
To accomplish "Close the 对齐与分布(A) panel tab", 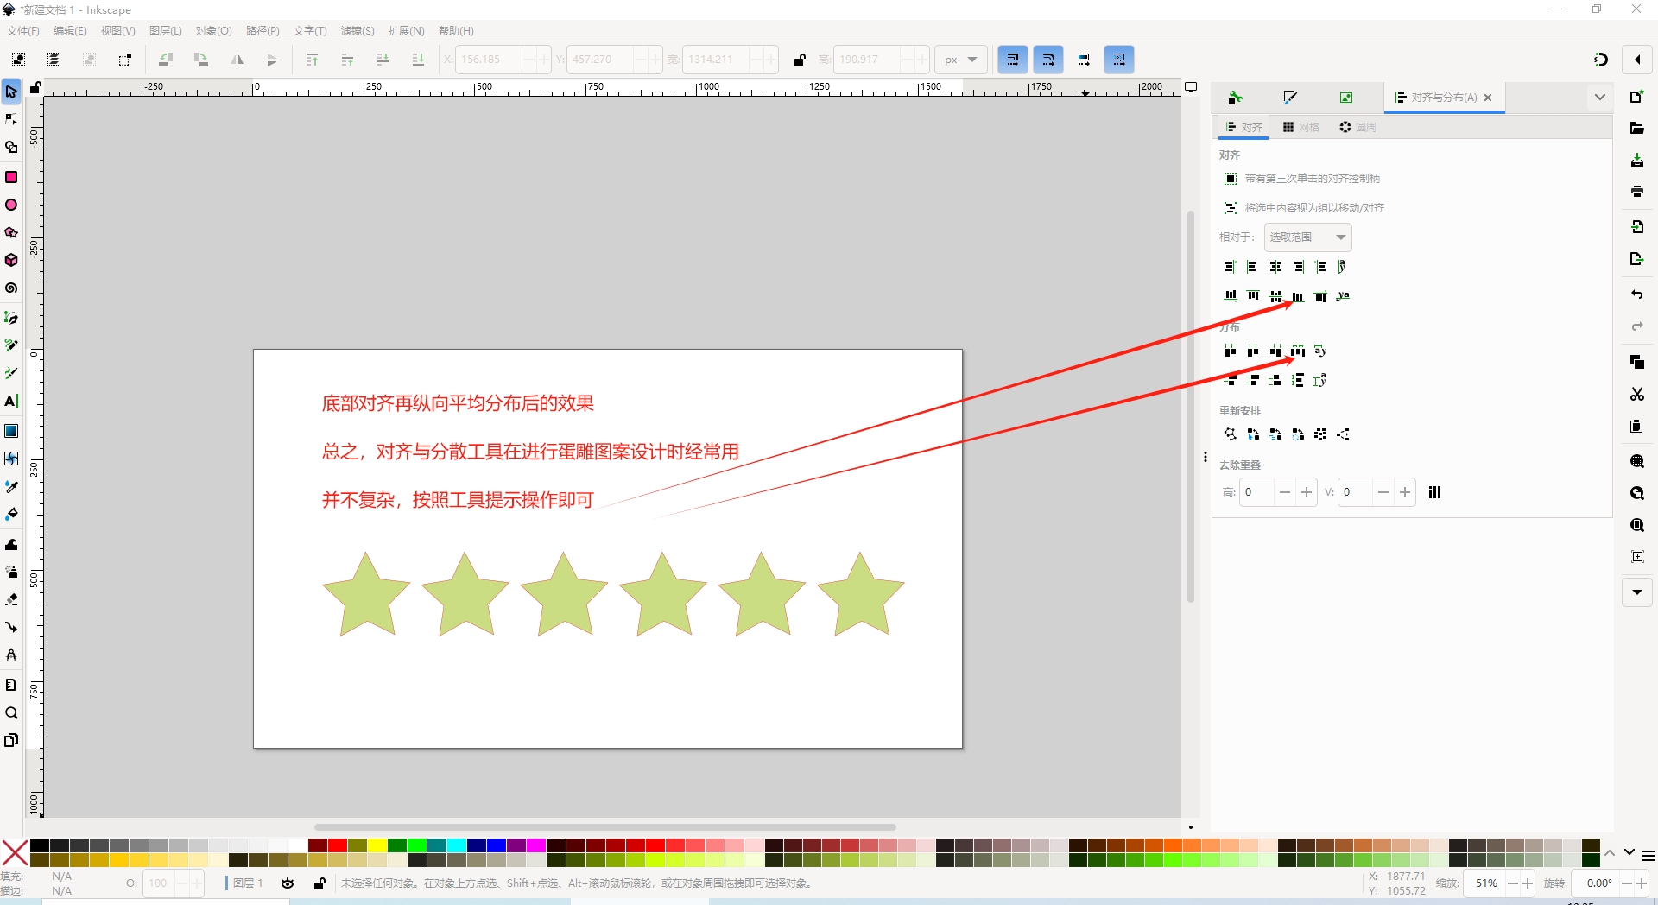I will (1488, 98).
